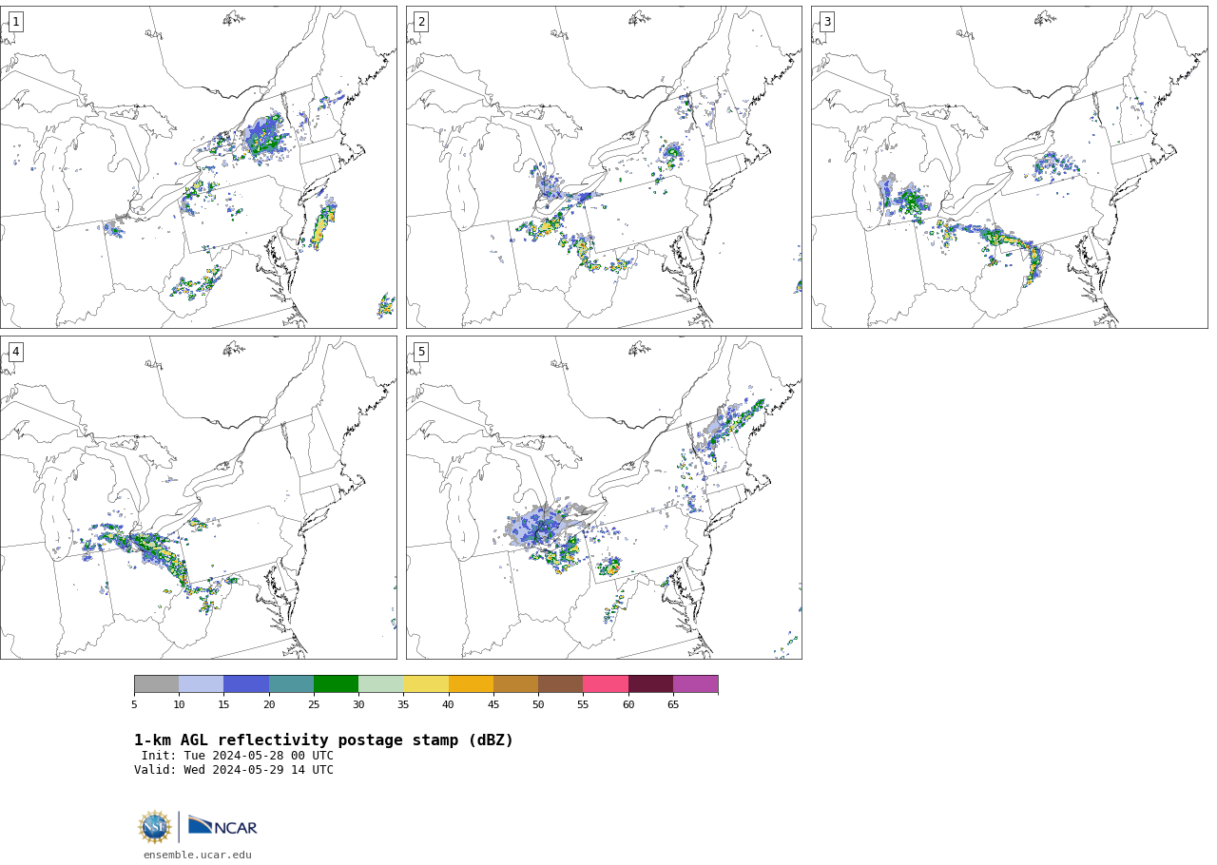
Task: Open ensemble member 3 reflectivity map
Action: (x=1009, y=167)
